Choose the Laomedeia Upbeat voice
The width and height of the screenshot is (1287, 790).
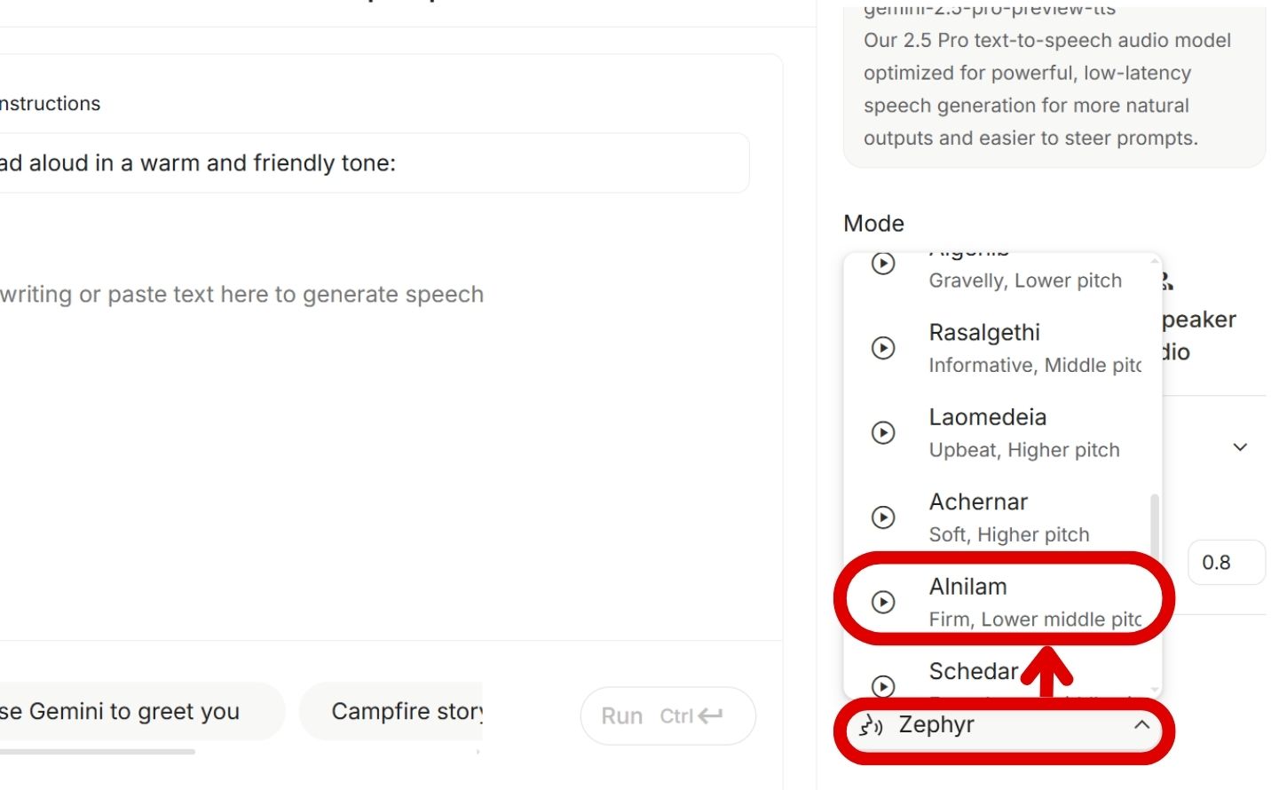coord(1021,432)
